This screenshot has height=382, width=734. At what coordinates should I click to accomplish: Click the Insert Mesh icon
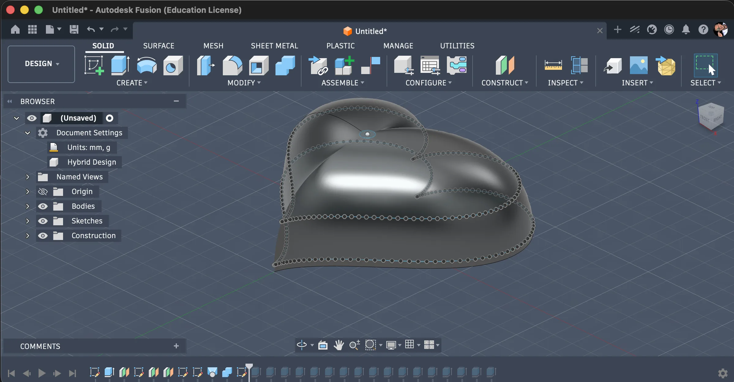point(665,65)
